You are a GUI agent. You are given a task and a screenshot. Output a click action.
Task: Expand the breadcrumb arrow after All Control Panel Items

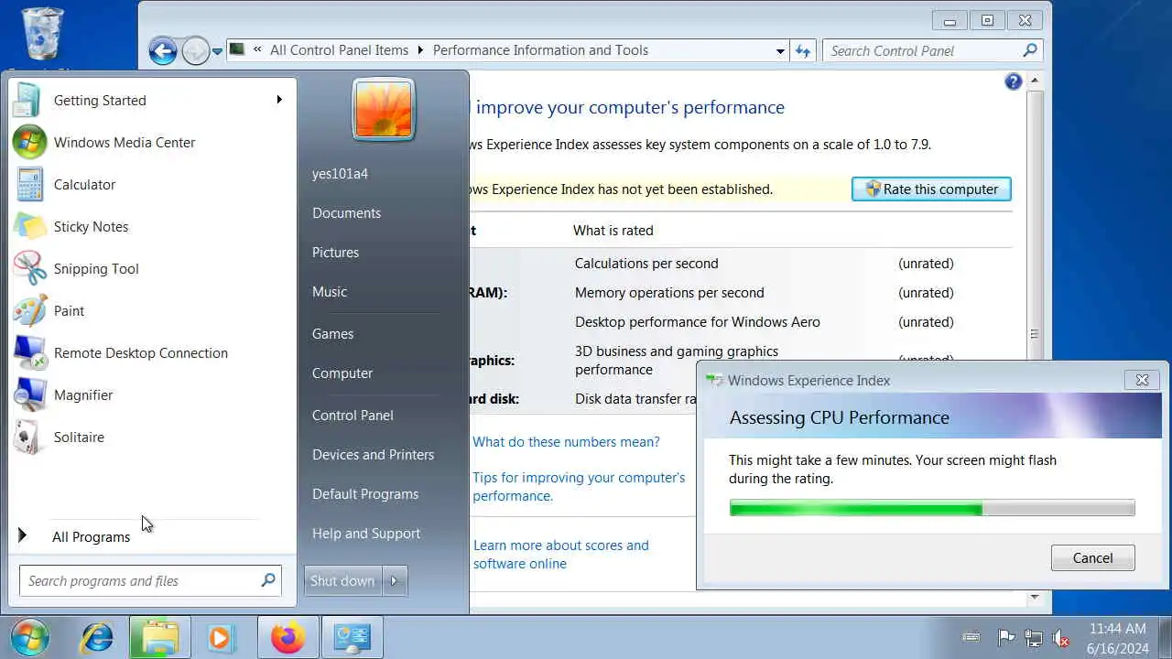click(420, 50)
